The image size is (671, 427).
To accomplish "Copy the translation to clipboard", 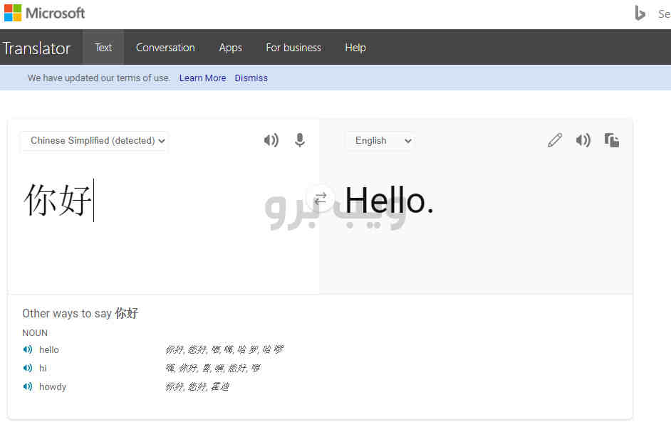I will [x=611, y=140].
